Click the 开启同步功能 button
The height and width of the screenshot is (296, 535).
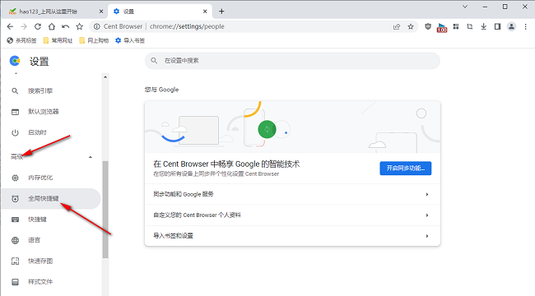(405, 169)
